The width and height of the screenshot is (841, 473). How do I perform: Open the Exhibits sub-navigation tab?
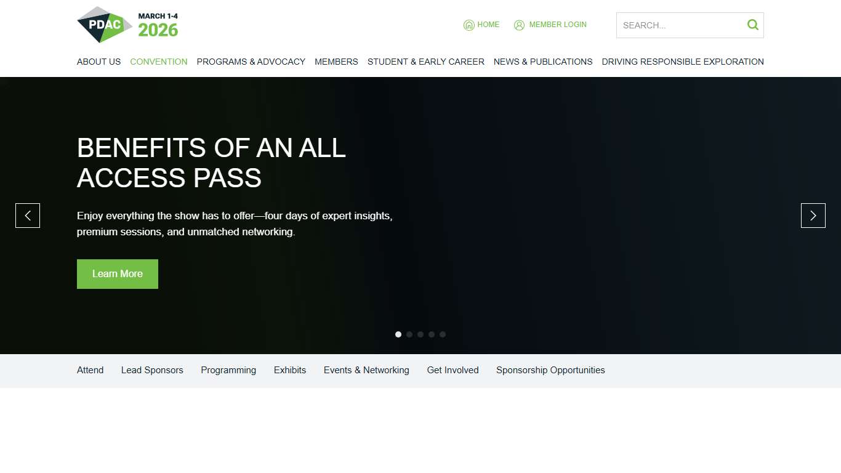coord(290,370)
